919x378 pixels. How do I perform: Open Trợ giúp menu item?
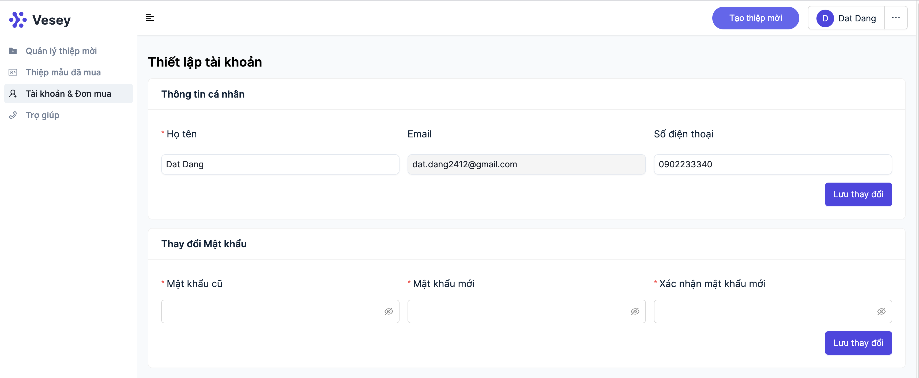(69, 115)
